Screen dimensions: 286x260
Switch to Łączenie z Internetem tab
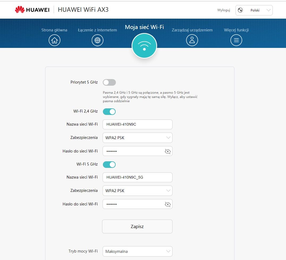97,30
